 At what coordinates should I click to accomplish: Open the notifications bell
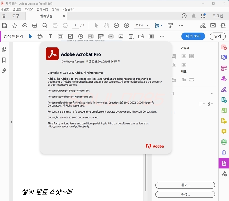[193, 16]
